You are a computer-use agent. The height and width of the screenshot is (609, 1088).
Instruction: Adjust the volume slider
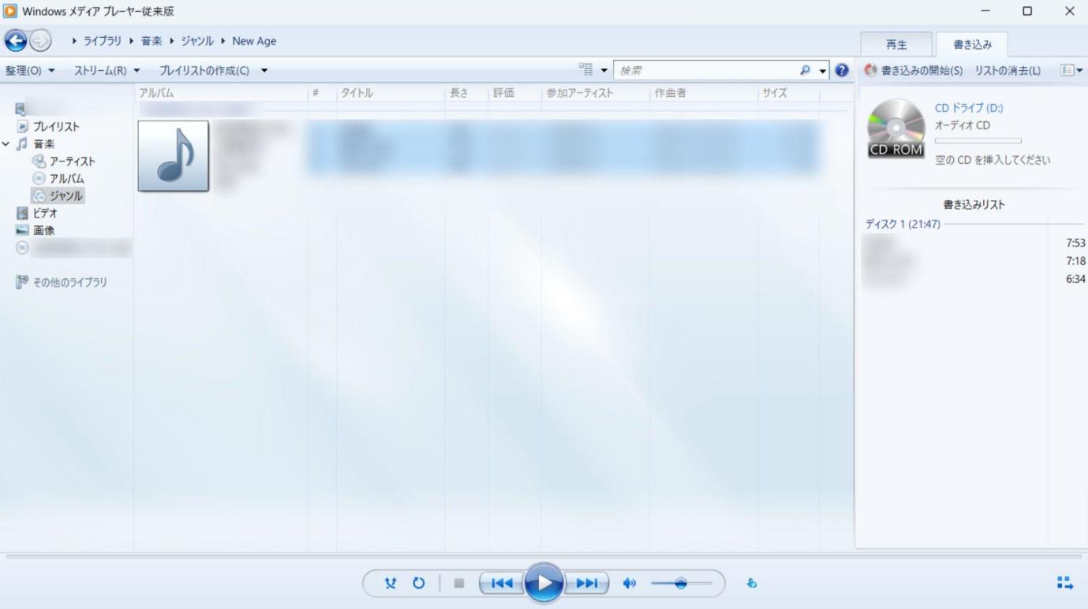[681, 584]
